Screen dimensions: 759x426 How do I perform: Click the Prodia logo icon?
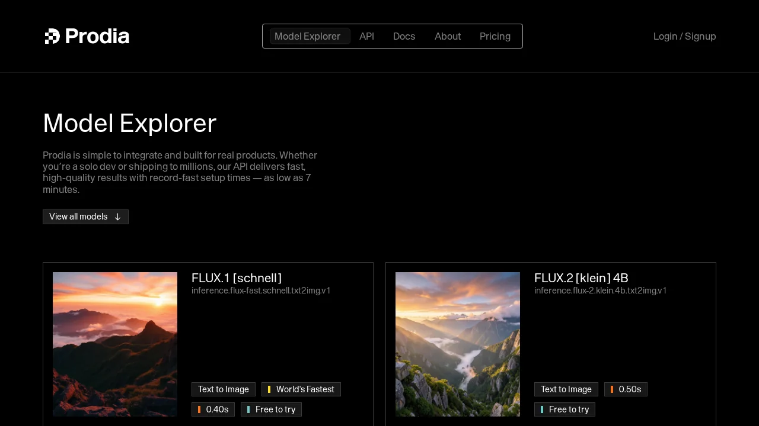(x=53, y=36)
